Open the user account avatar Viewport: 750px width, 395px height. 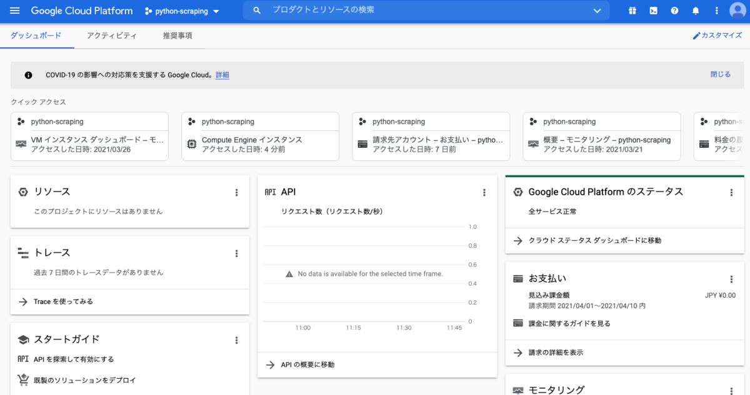pyautogui.click(x=738, y=11)
